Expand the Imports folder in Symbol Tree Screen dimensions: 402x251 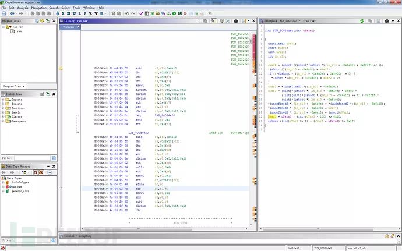pos(2,98)
